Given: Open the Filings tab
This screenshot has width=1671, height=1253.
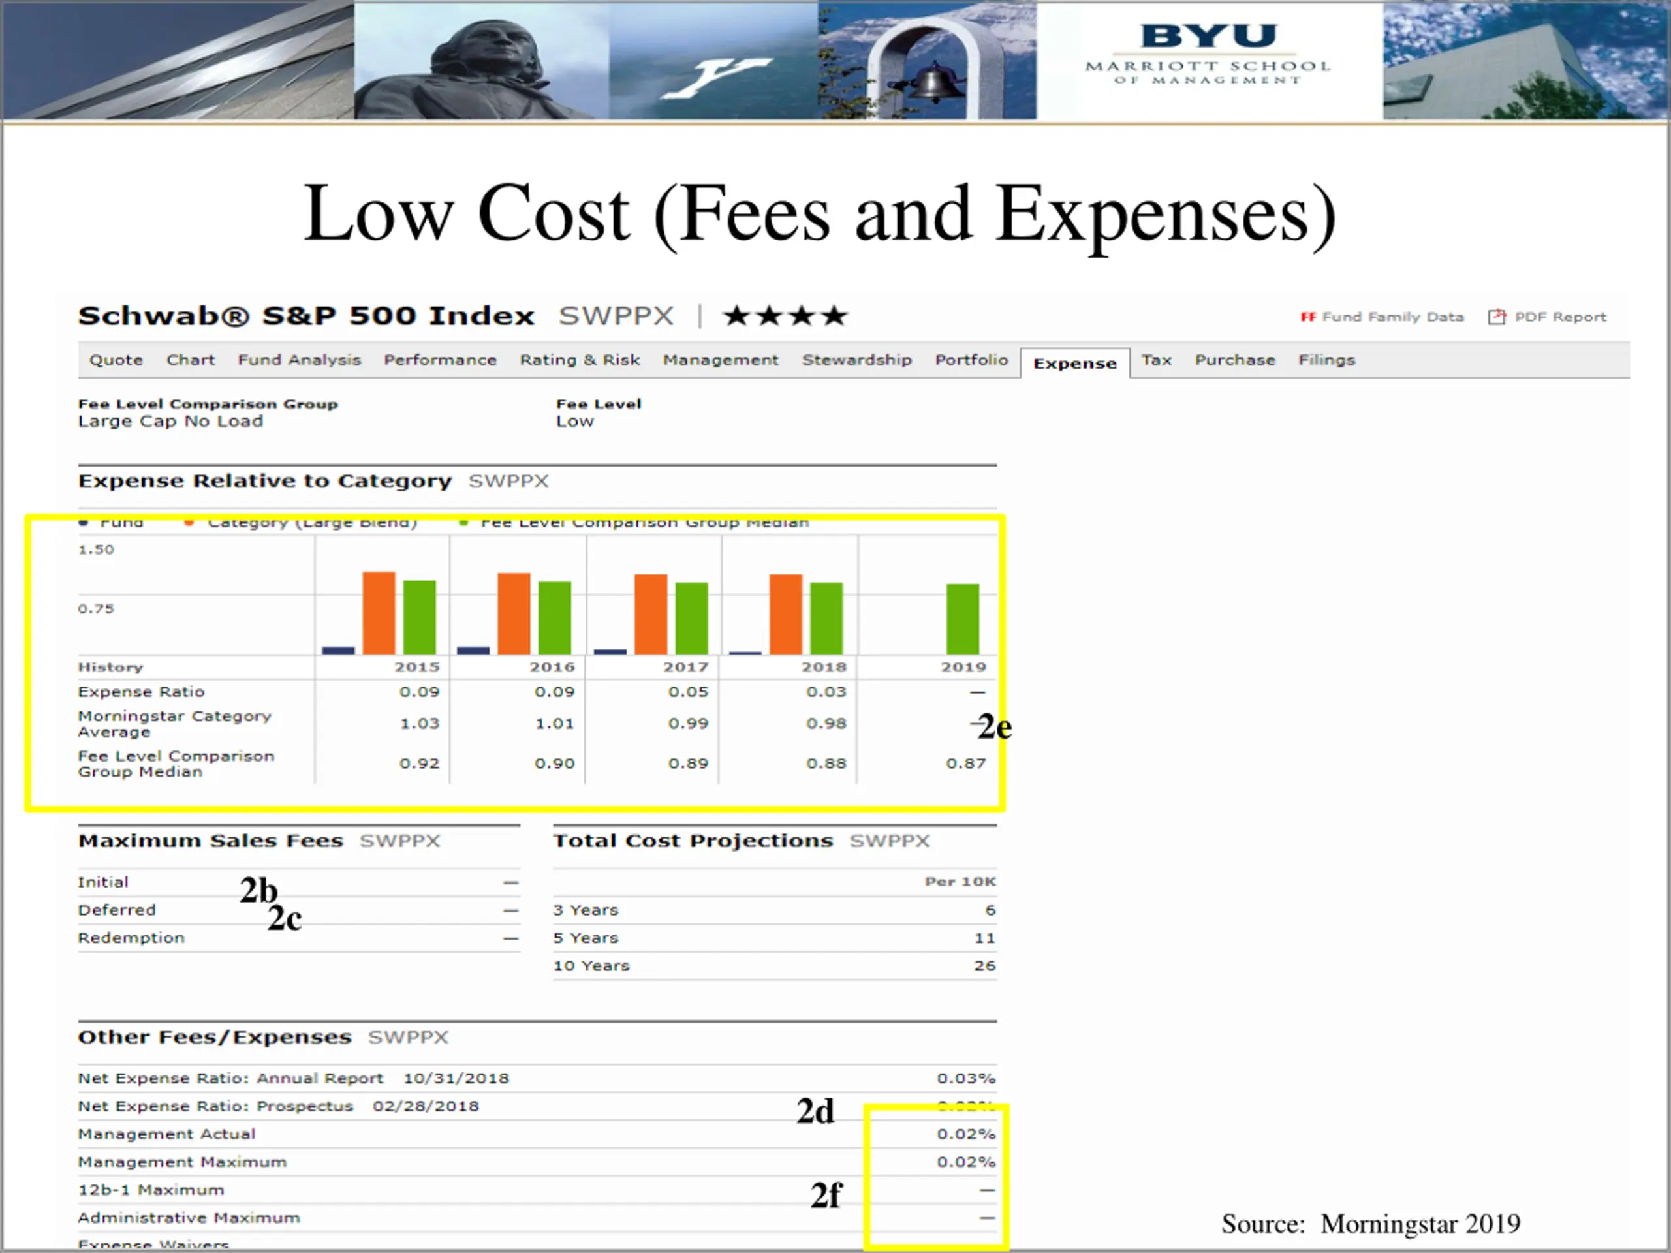Looking at the screenshot, I should point(1326,360).
